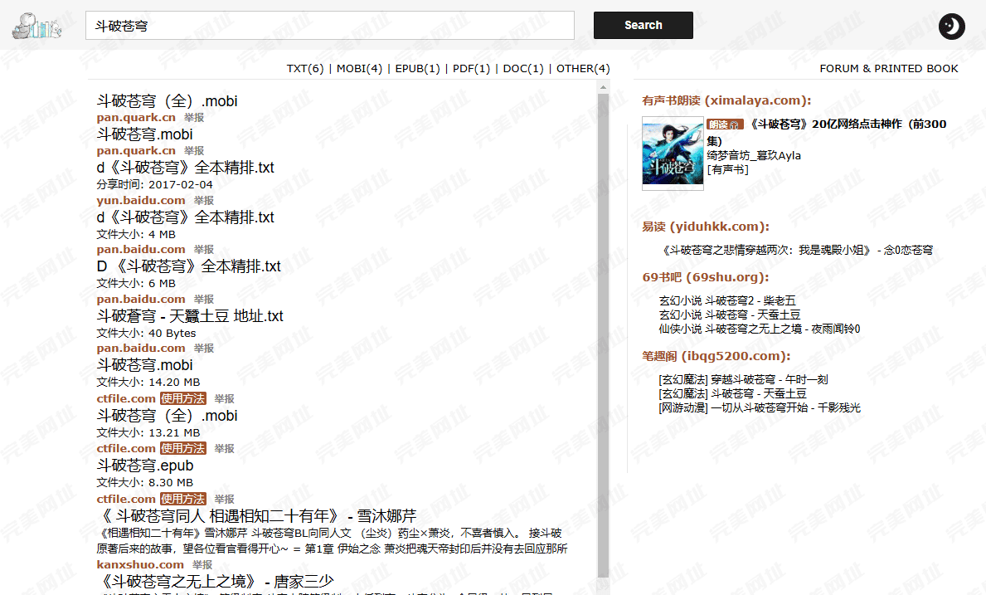Click the results list scrollbar up arrow

603,87
